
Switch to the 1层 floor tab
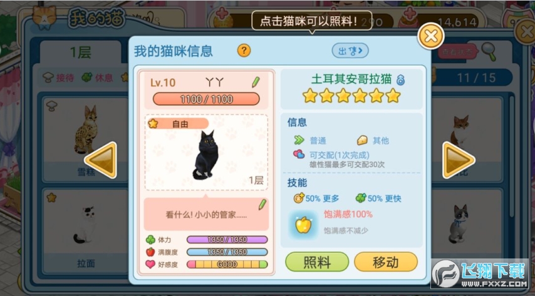[81, 53]
